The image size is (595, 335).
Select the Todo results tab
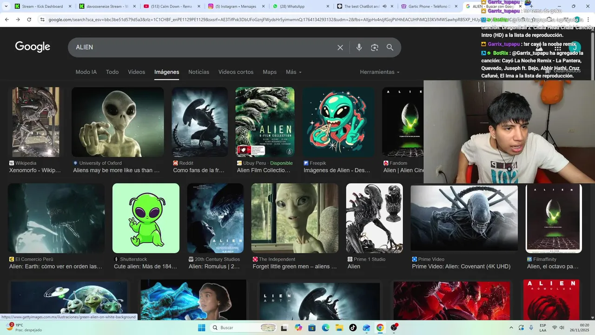tap(112, 72)
